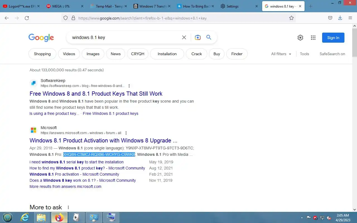Open options for the Microsoft result

[126, 133]
